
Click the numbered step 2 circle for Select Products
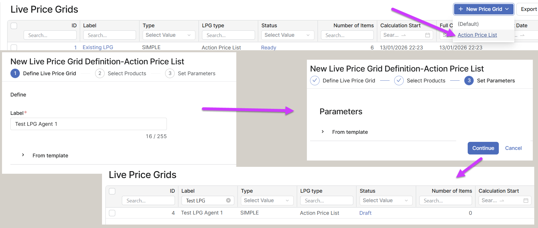coord(100,74)
